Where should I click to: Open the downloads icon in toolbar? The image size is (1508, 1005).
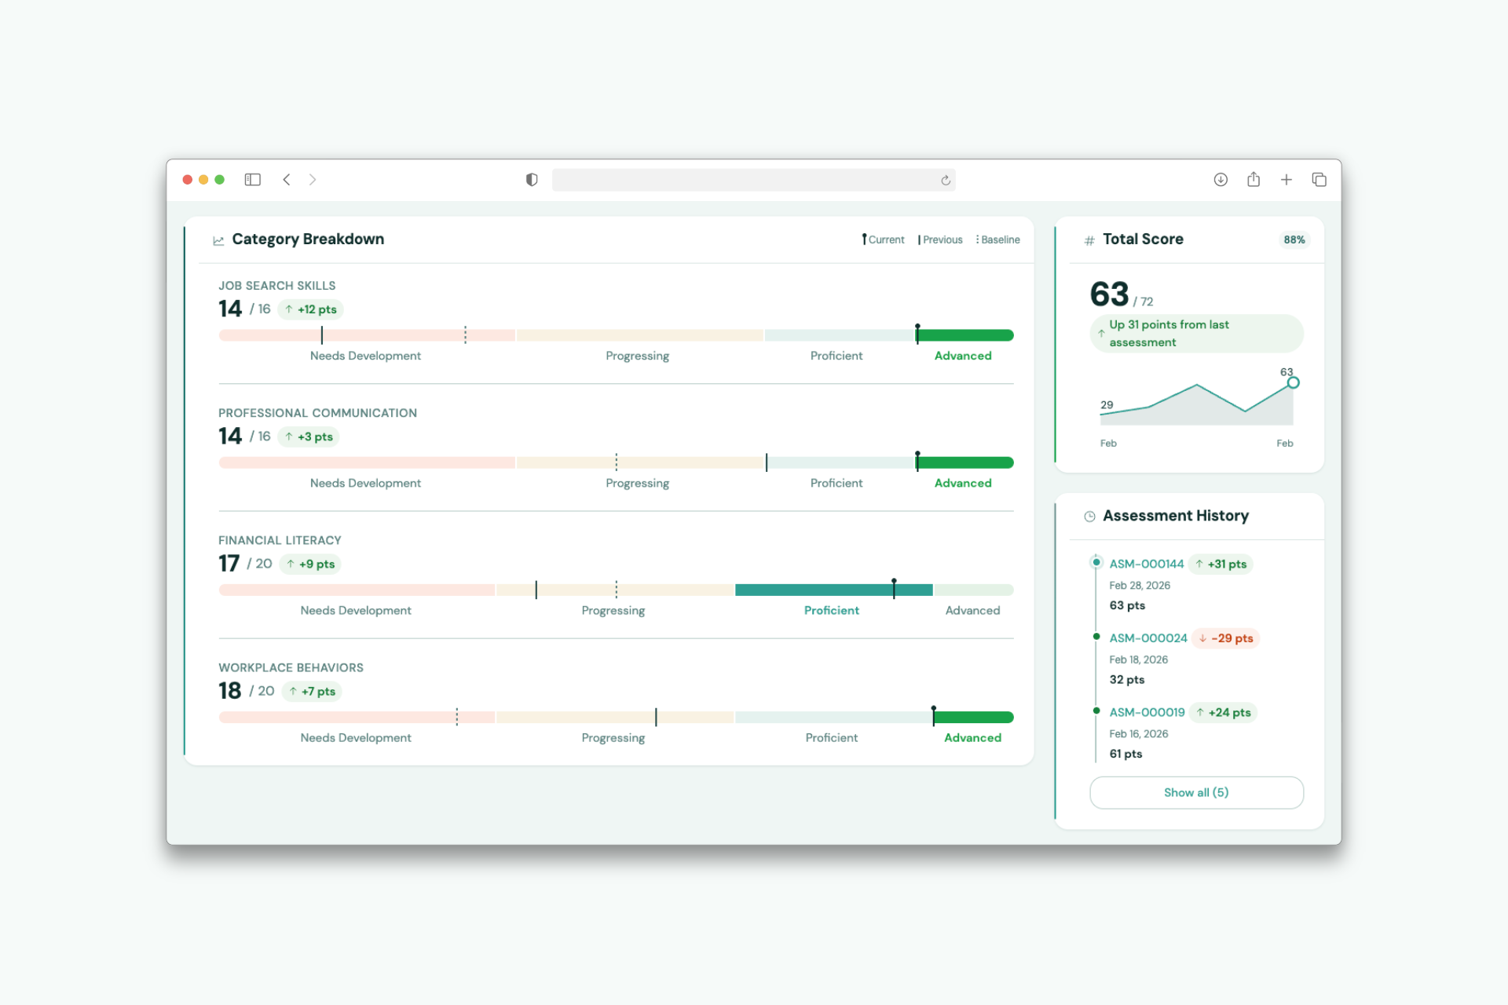(1221, 180)
